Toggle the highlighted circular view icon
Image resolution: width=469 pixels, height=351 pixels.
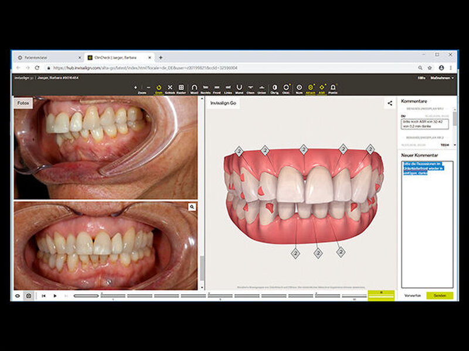(29, 296)
